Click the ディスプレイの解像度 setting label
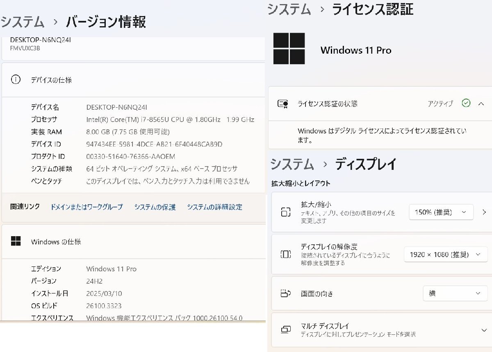The width and height of the screenshot is (492, 352). tap(329, 247)
